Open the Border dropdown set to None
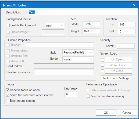Image resolution: width=139 pixels, height=119 pixels. (78, 59)
